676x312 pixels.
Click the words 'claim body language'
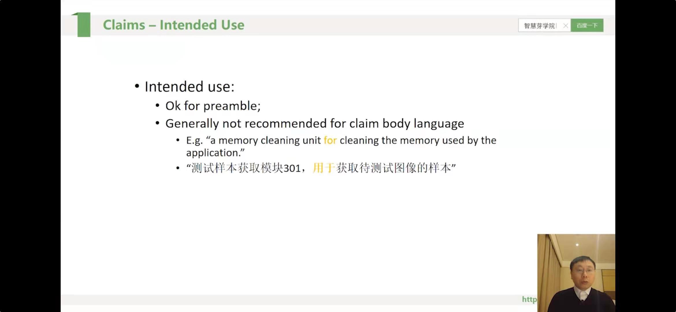click(406, 124)
